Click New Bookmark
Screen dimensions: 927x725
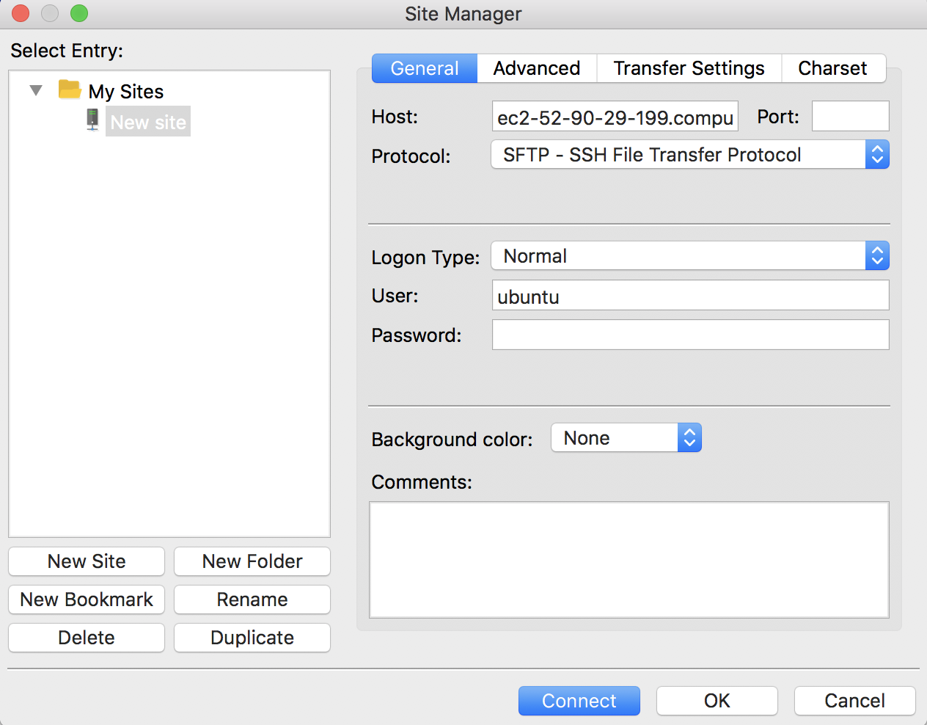(86, 600)
